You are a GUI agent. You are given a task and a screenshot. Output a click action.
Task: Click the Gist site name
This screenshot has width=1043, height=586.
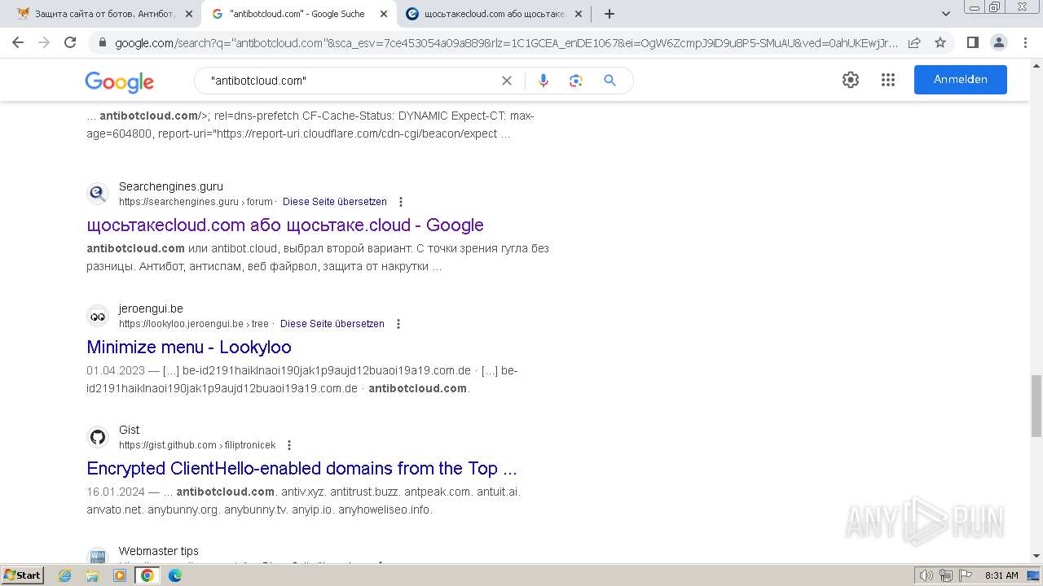pyautogui.click(x=129, y=430)
